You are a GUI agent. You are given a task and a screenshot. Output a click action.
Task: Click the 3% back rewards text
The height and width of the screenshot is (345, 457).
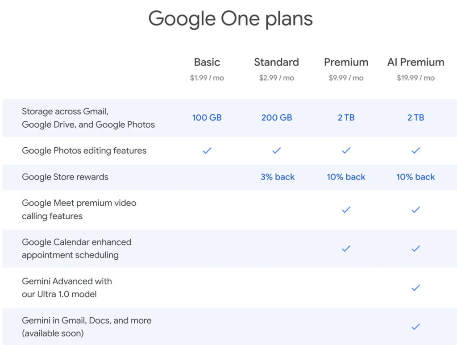[x=278, y=177]
